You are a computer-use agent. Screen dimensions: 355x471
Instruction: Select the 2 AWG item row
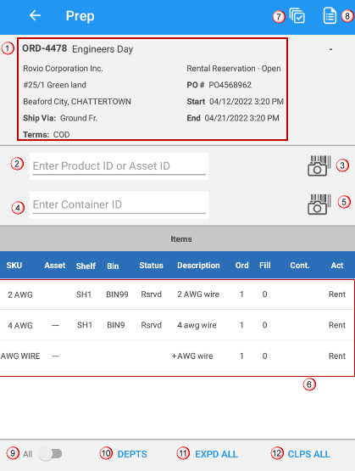point(177,294)
